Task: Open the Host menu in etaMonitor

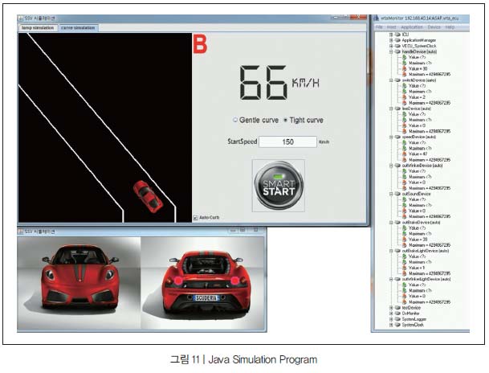Action: tap(391, 27)
